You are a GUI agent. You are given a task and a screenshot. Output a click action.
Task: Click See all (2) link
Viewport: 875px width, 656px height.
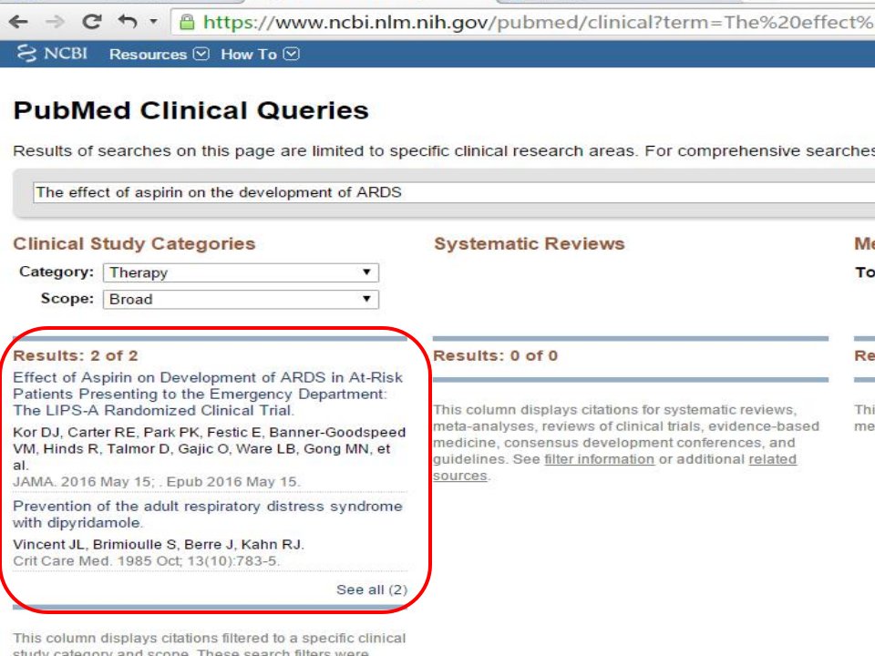(372, 589)
